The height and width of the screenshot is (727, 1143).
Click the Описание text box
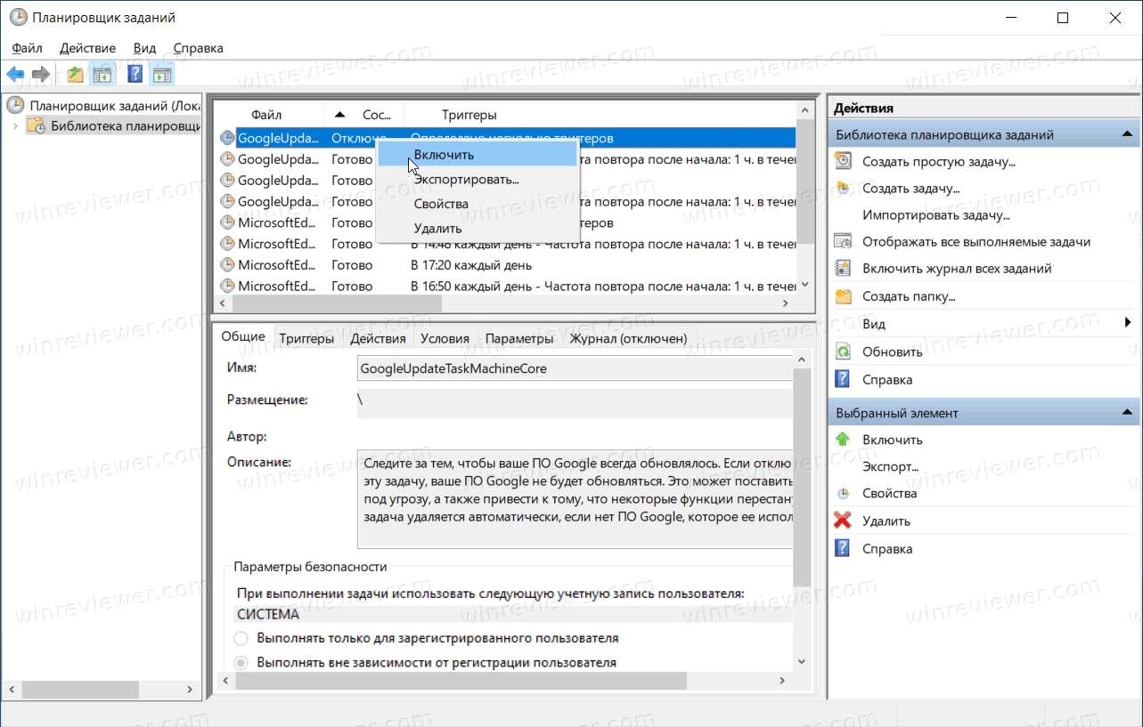click(x=575, y=498)
